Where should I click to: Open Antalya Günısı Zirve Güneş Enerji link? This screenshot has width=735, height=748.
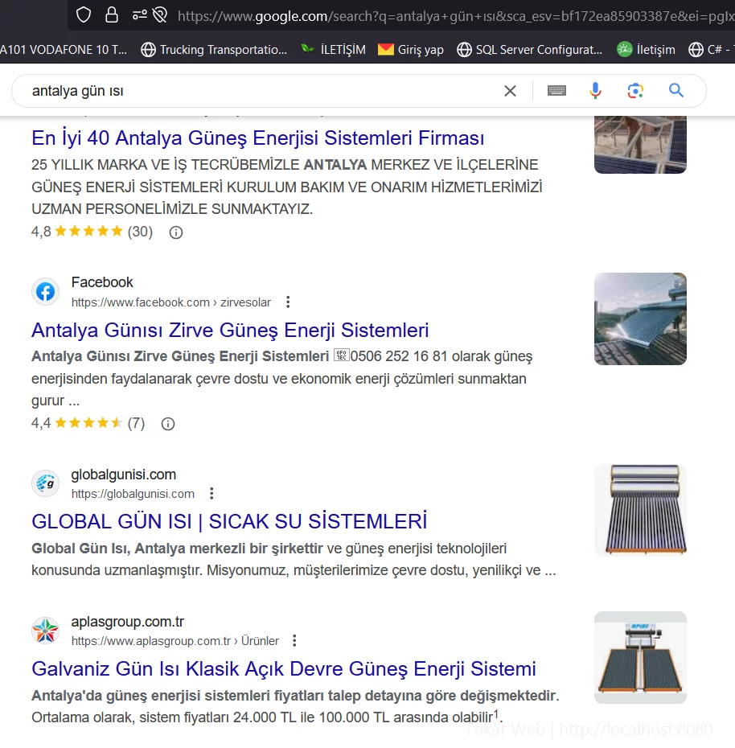click(x=230, y=331)
